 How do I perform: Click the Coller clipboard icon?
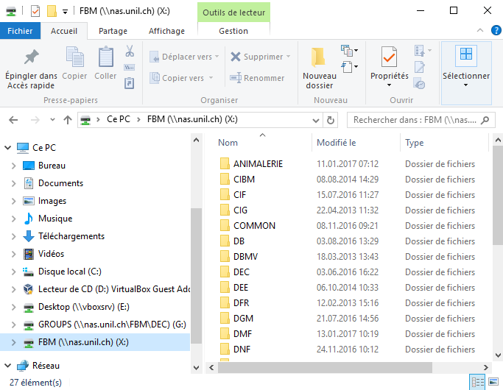[x=105, y=58]
